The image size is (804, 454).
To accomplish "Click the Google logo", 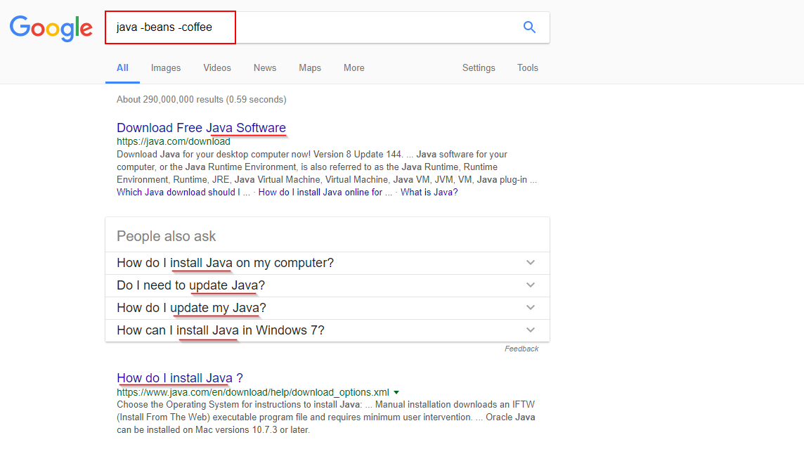I will point(51,28).
